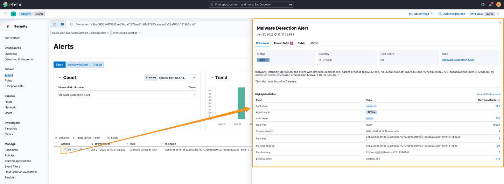Screen dimensions: 504x184
Task: Click the Malware Detection Alert rule link
Action: pyautogui.click(x=458, y=60)
